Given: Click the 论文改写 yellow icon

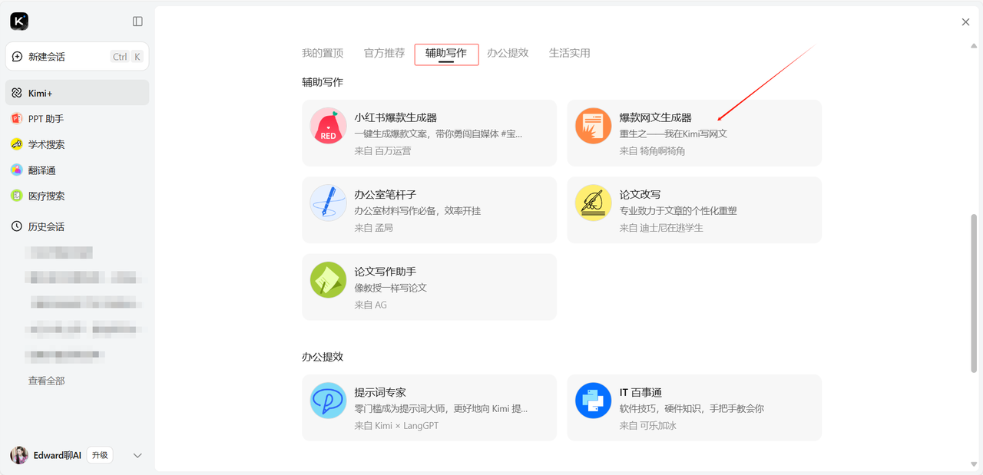Looking at the screenshot, I should (594, 203).
